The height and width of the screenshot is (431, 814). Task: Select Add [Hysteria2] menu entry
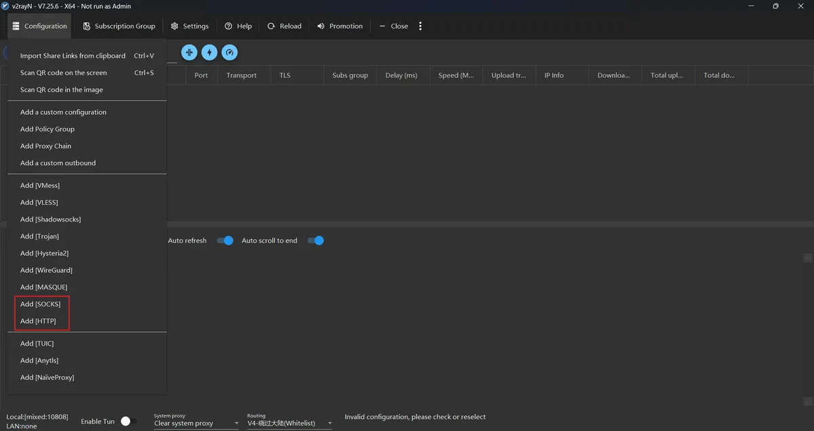tap(87, 253)
